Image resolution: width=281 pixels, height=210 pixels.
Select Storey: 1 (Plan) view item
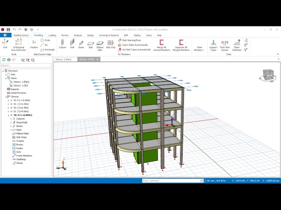tap(19, 82)
